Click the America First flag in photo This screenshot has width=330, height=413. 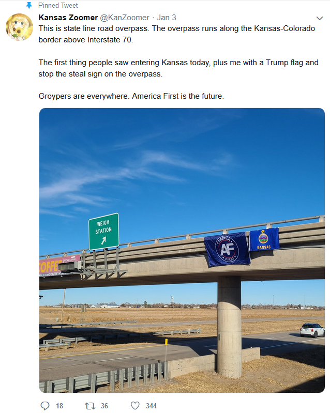click(x=227, y=249)
